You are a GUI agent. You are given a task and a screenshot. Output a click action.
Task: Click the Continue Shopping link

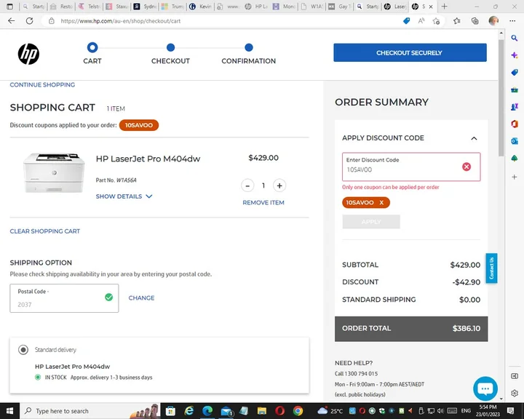(x=42, y=85)
